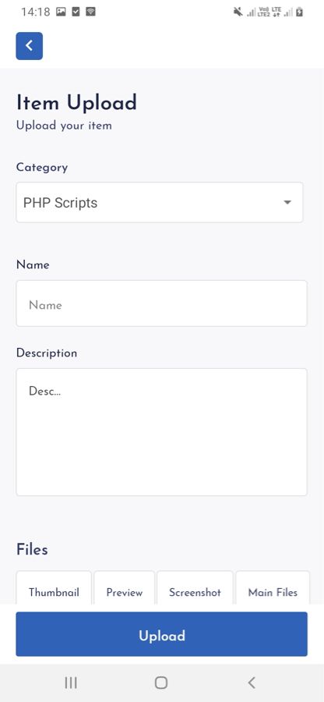Screen dimensions: 324x702
Task: Tap the Wi-Fi hotspot status icon
Action: (x=90, y=12)
